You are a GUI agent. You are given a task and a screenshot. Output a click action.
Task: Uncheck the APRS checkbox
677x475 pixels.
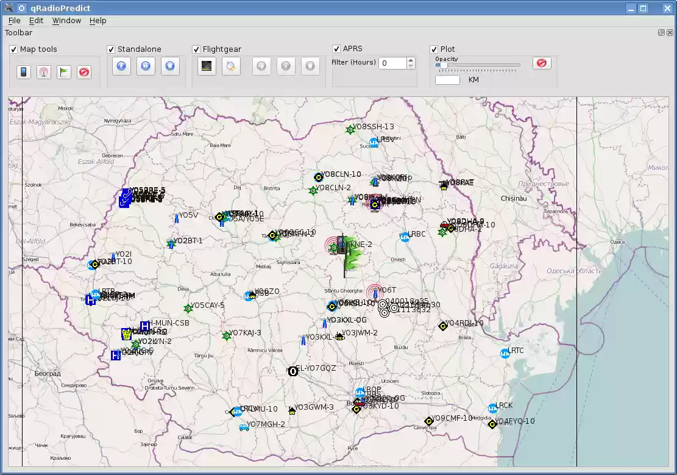(336, 49)
